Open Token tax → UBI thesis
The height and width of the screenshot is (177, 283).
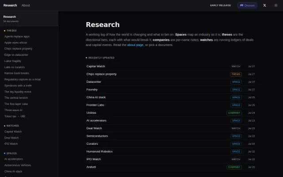[x=15, y=116]
